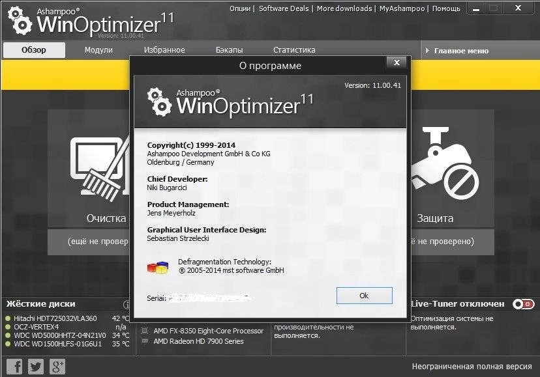Click the Version: 11.00.41 text in dialog
The width and height of the screenshot is (540, 377).
tap(372, 85)
